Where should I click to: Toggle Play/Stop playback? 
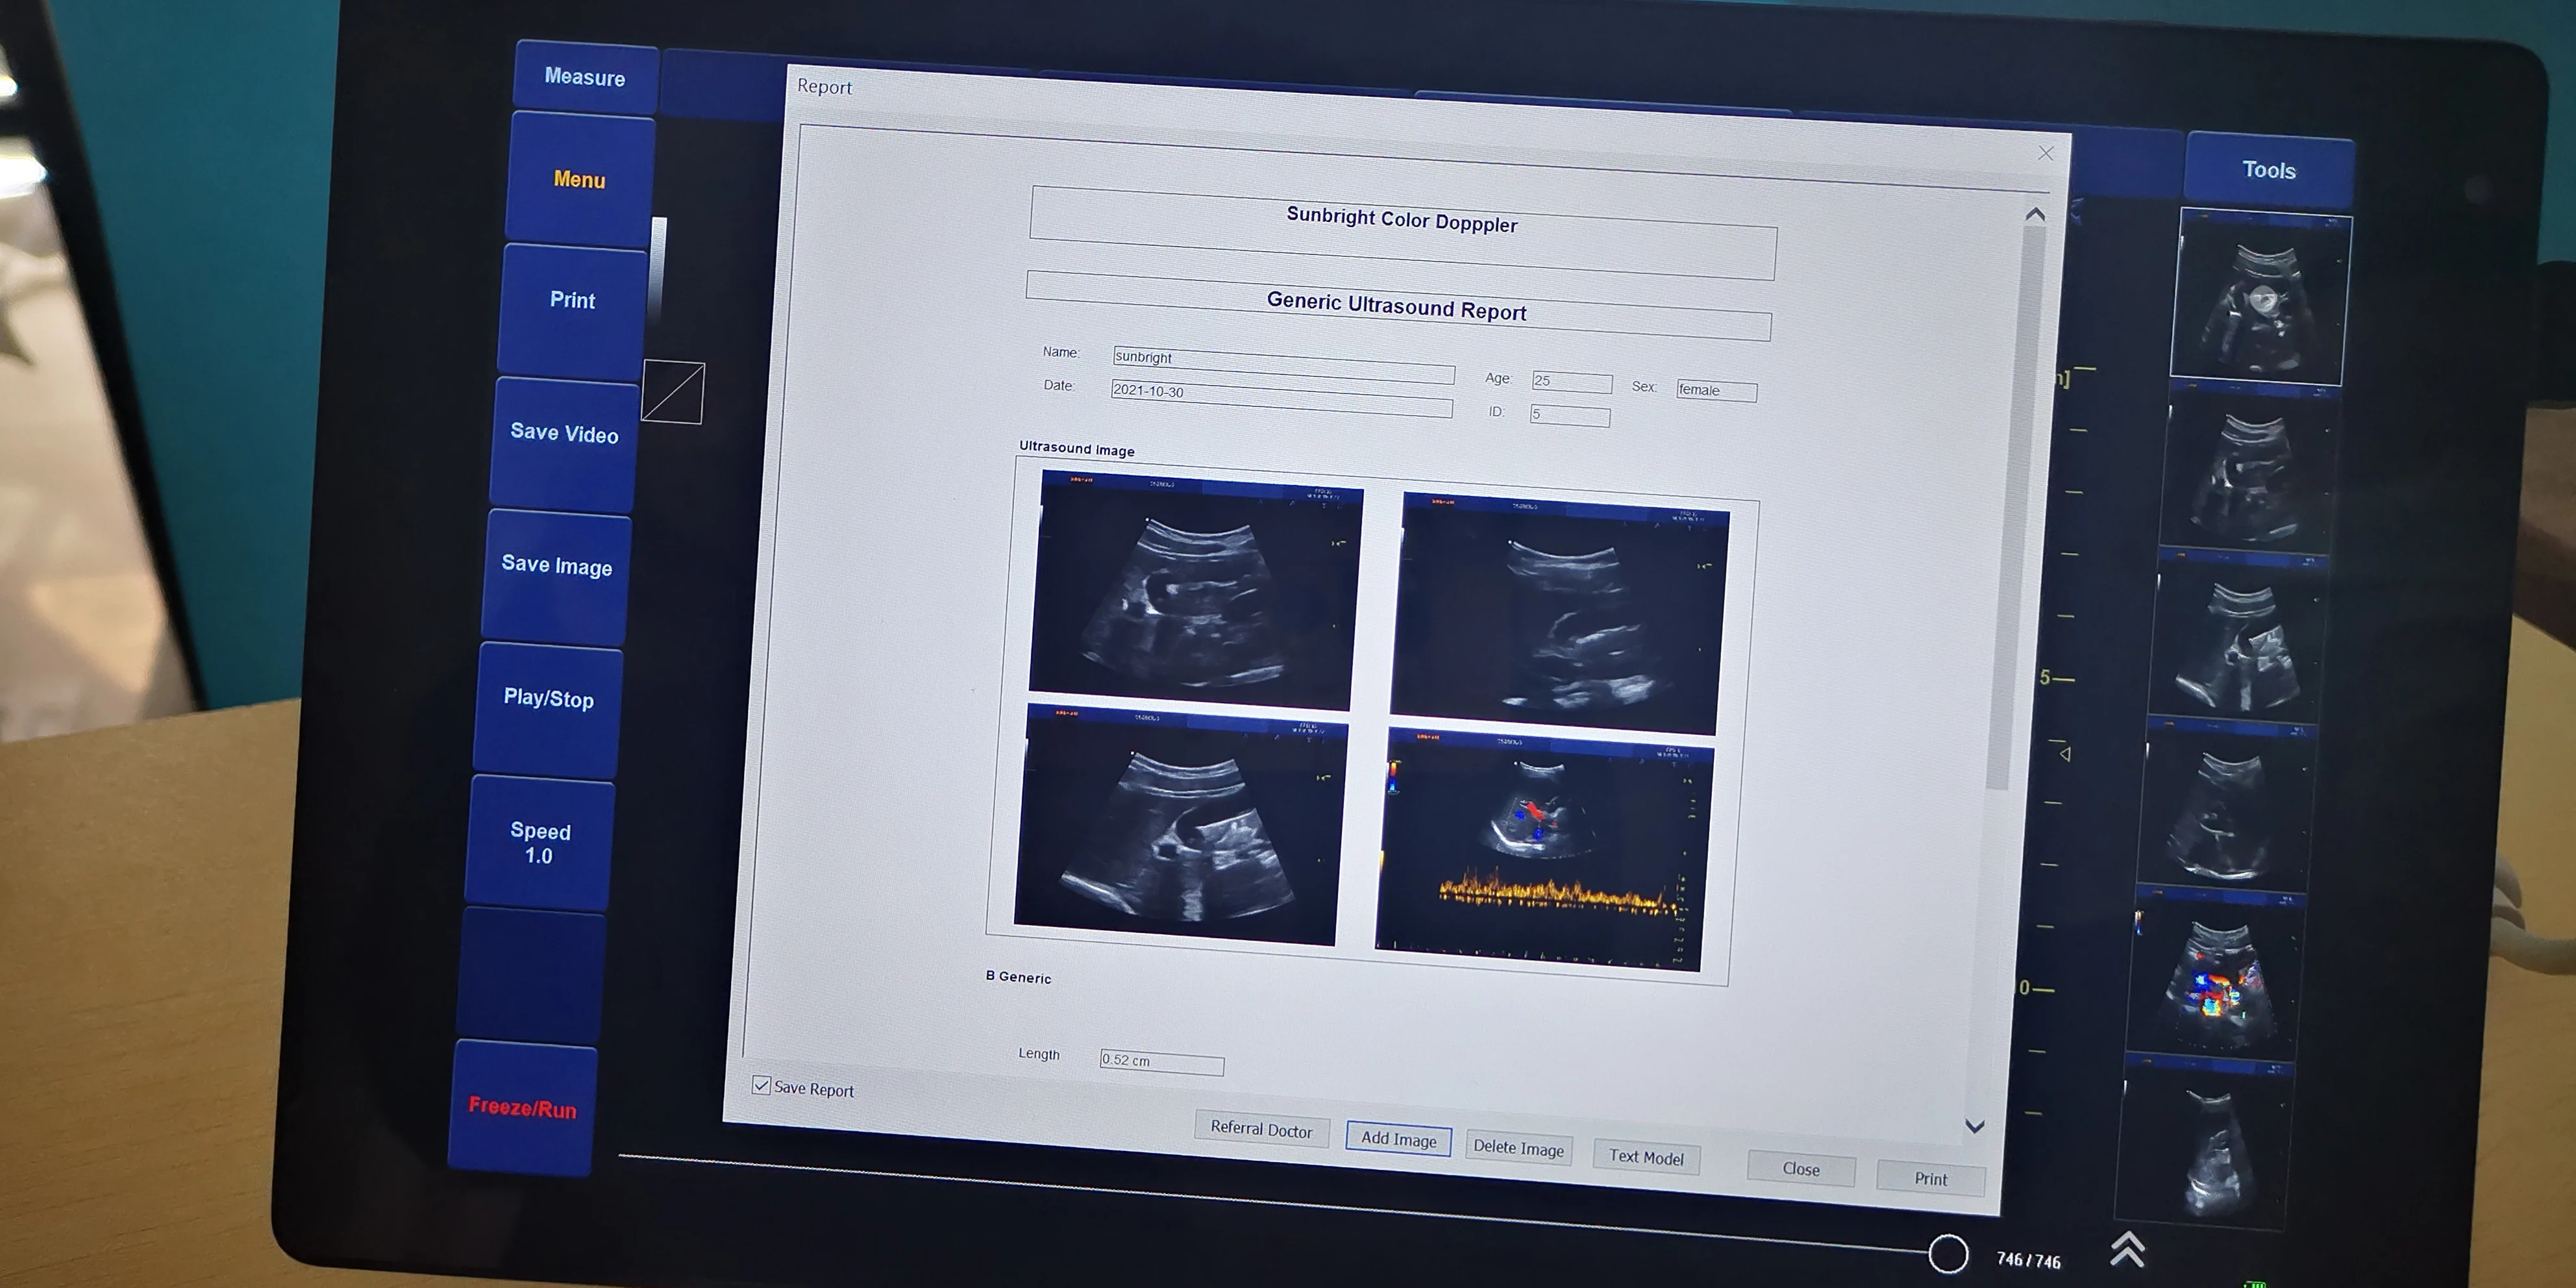point(548,698)
